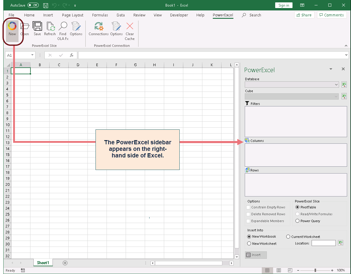Viewport: 351px width, 274px height.
Task: Switch to the Home tab
Action: click(29, 15)
